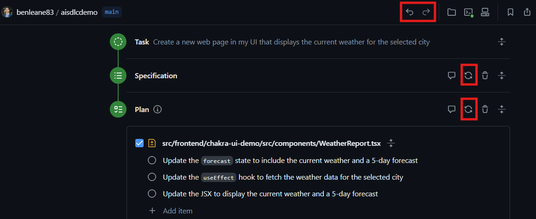Regenerate the Plan section
This screenshot has height=219, width=536.
(468, 109)
